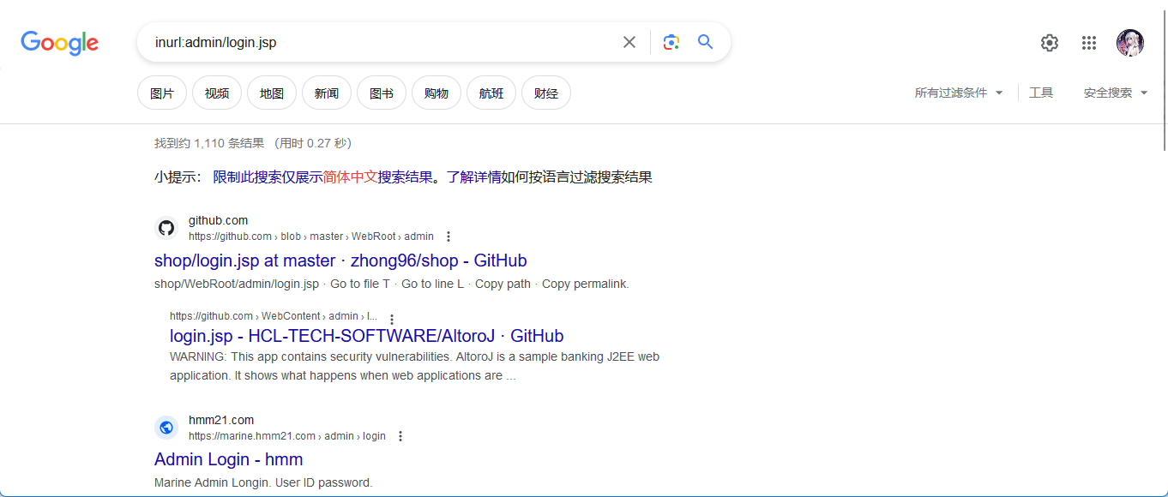The width and height of the screenshot is (1168, 497).
Task: Select the 图书 filter chip
Action: (x=382, y=93)
